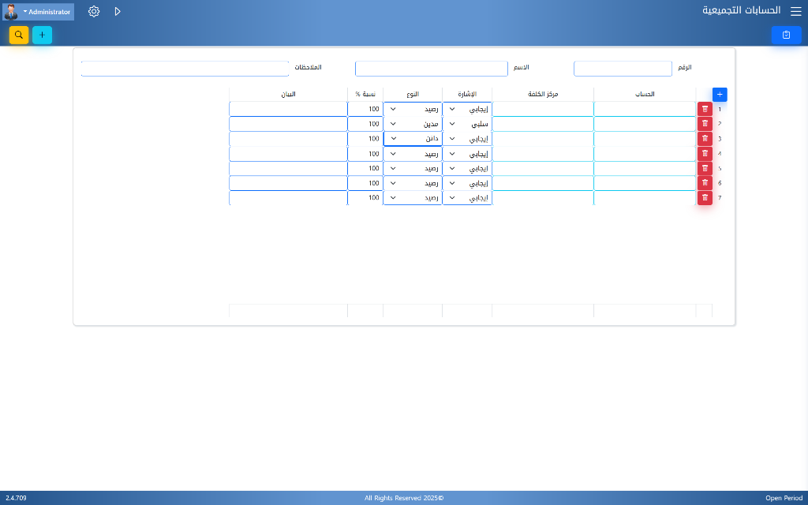Open the settings gear icon
The image size is (808, 505).
(x=94, y=12)
